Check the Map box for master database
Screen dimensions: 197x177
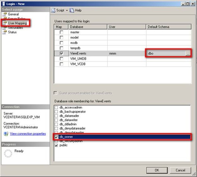coord(61,32)
